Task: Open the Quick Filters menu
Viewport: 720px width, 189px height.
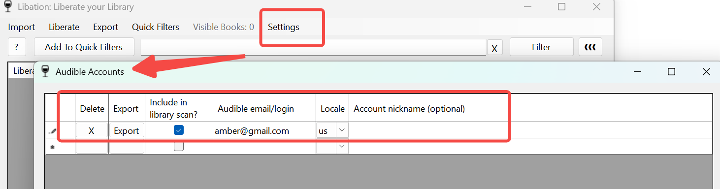Action: point(156,27)
